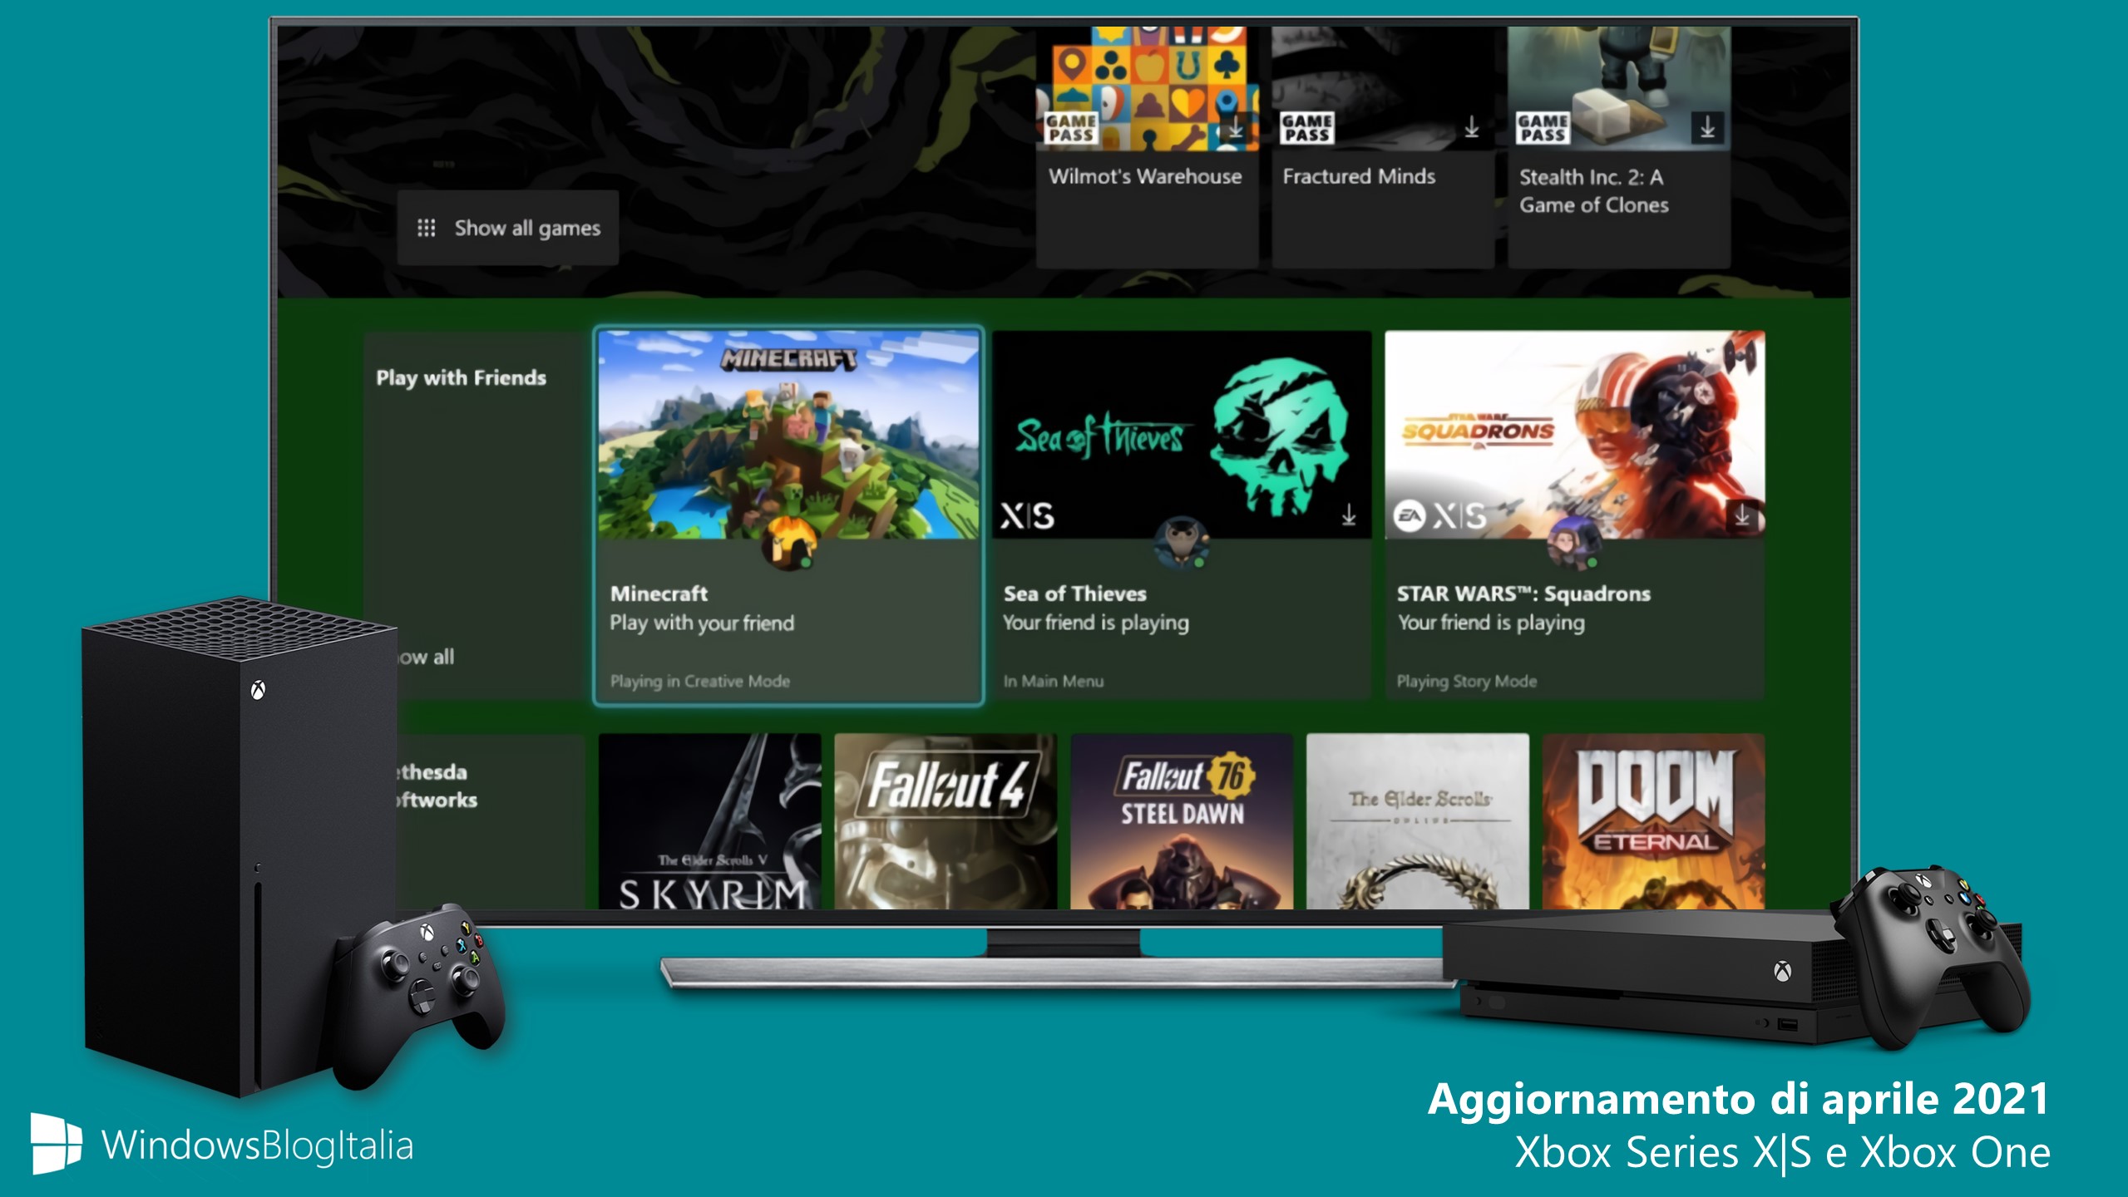Click download icon on Sea of Thieves card
This screenshot has height=1197, width=2128.
coord(1348,515)
